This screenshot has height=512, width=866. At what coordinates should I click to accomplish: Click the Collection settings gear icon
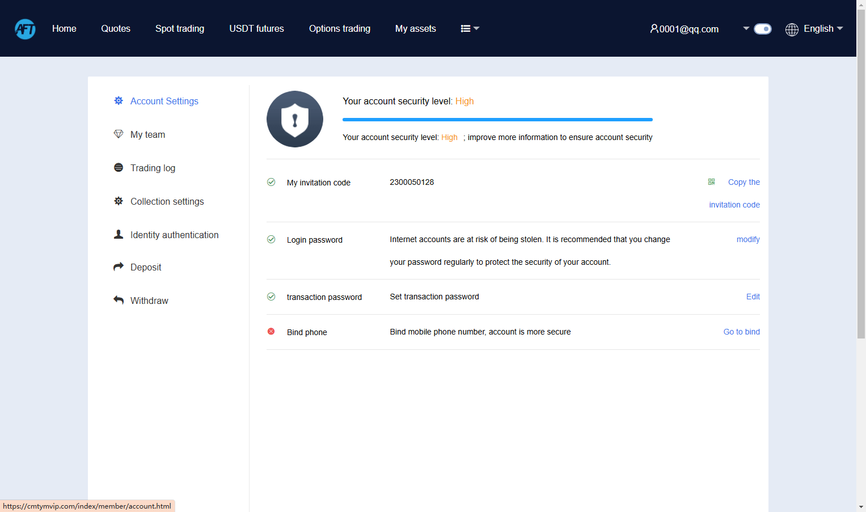119,201
